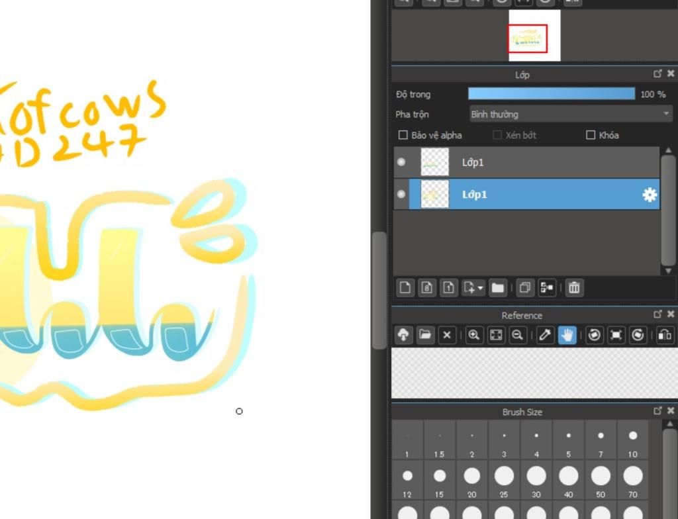Choose brush size 2
Image resolution: width=678 pixels, height=519 pixels.
471,440
